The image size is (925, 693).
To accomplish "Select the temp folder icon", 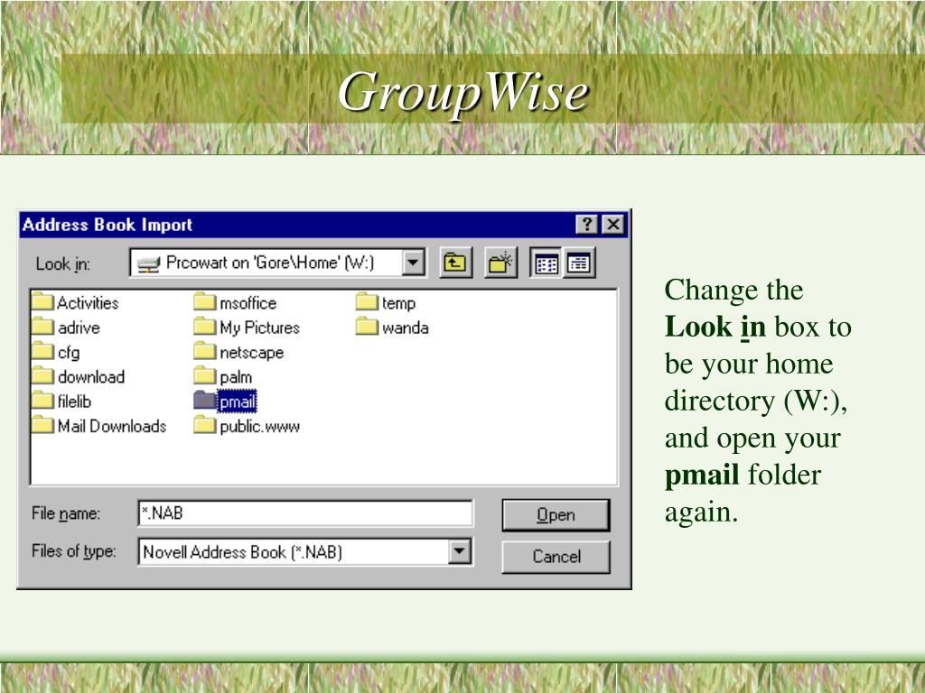I will click(x=367, y=301).
